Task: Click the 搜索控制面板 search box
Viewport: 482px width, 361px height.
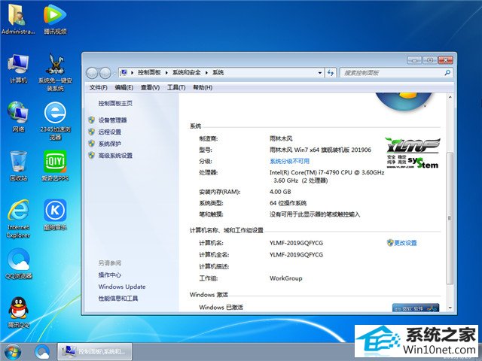Action: coord(392,73)
